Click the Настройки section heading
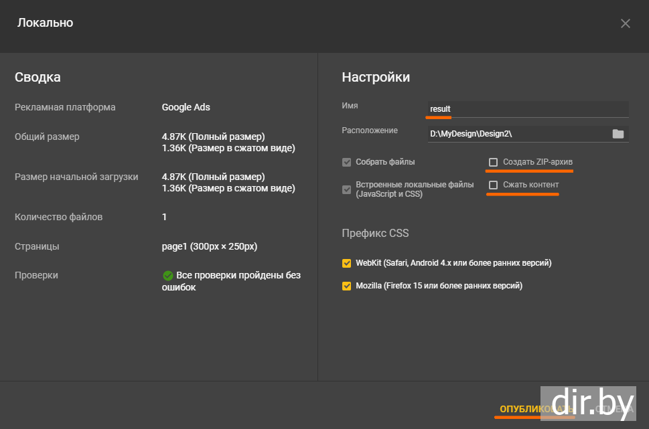Image resolution: width=649 pixels, height=429 pixels. point(376,77)
